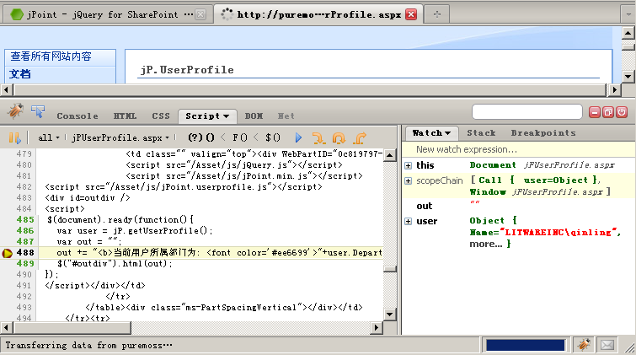
Task: Click the Name="LITWAREINC\qinling" value
Action: [x=545, y=233]
